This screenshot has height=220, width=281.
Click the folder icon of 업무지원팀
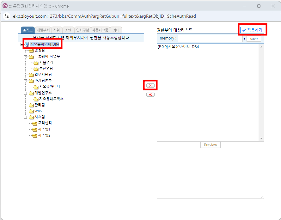[x=31, y=75]
